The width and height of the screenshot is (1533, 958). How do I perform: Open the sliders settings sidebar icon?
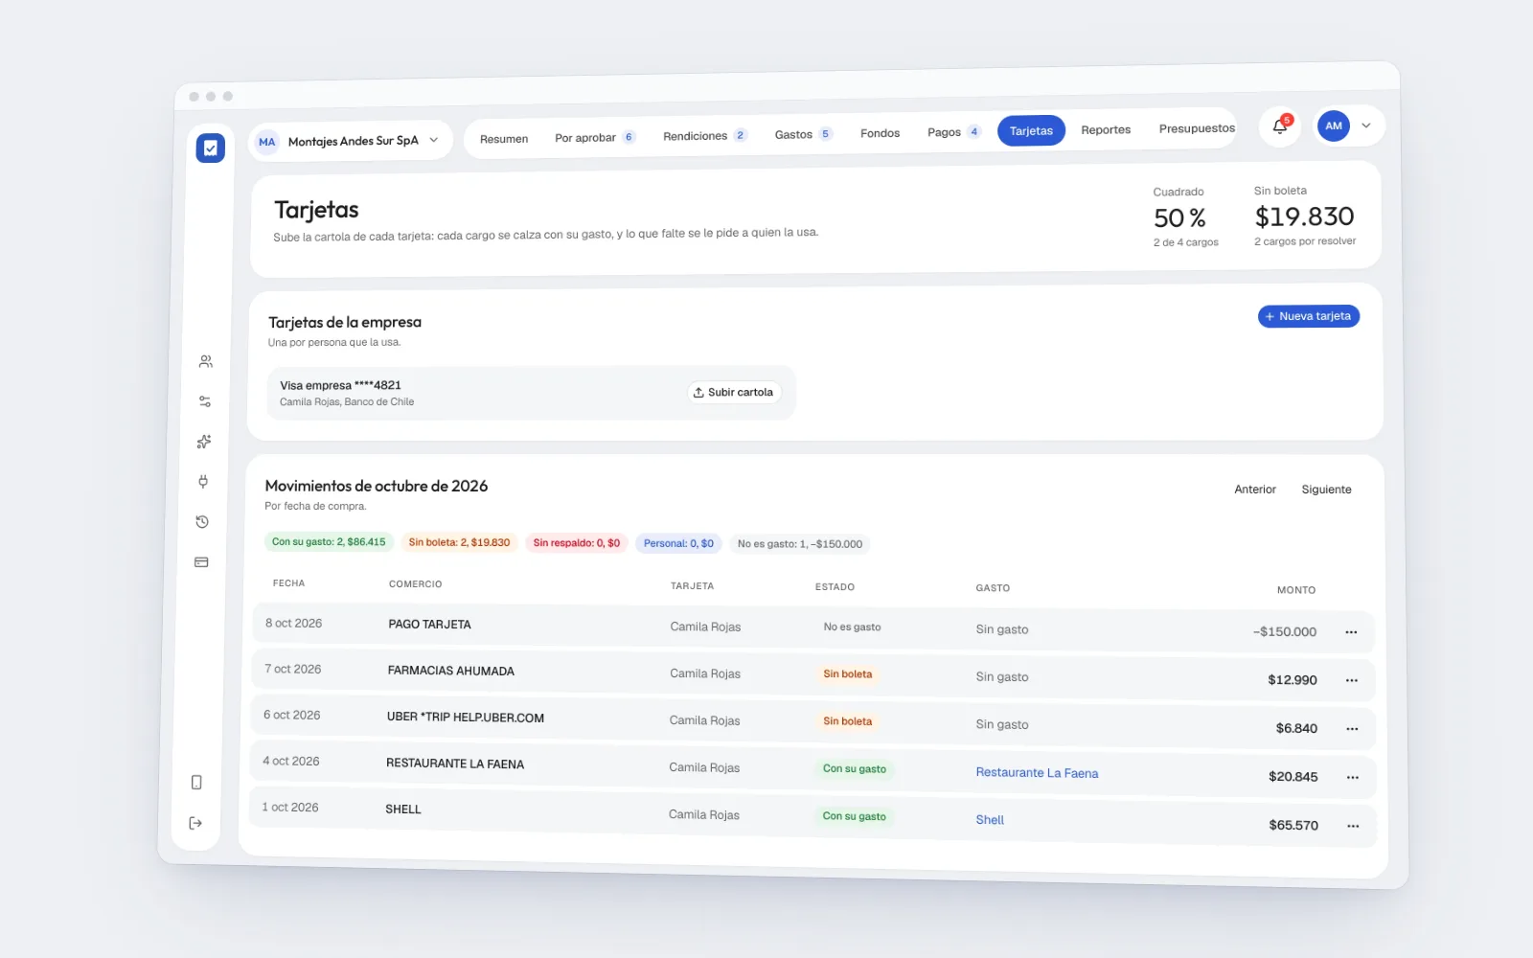[x=204, y=401]
